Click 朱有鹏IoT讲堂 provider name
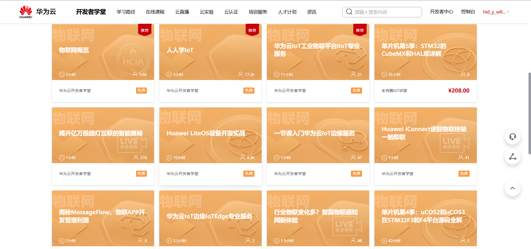 point(394,91)
